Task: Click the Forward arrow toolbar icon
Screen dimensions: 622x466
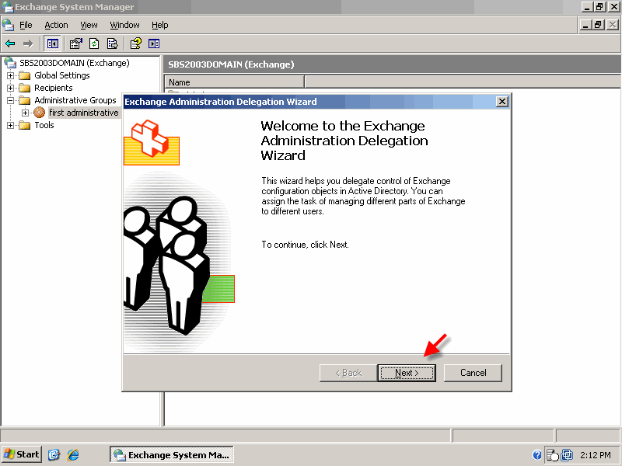Action: click(x=28, y=43)
